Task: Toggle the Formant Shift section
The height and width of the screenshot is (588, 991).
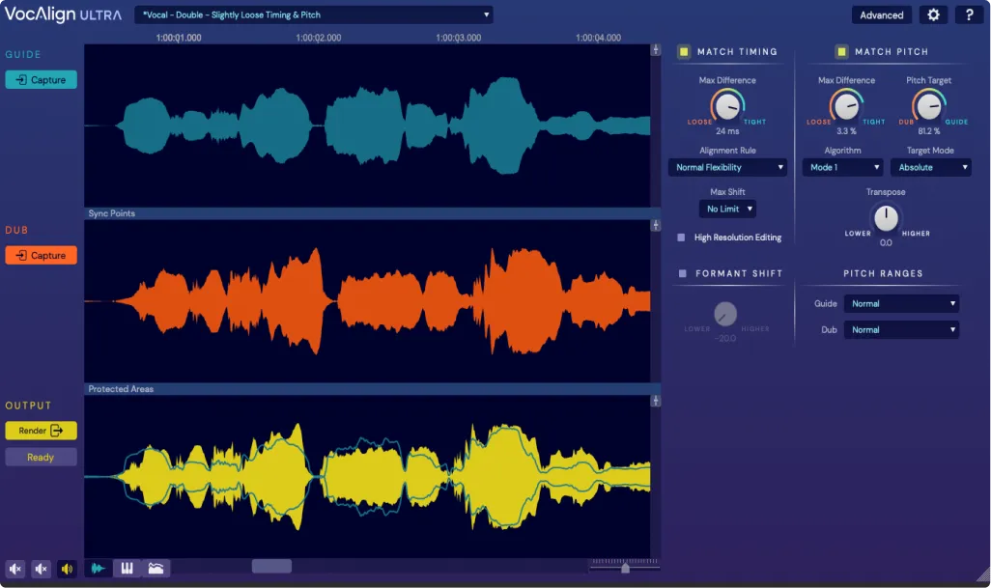Action: tap(684, 273)
